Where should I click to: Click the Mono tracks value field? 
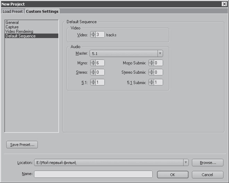click(100, 63)
